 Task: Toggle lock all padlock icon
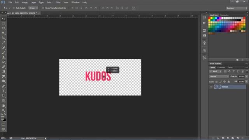(x=228, y=82)
